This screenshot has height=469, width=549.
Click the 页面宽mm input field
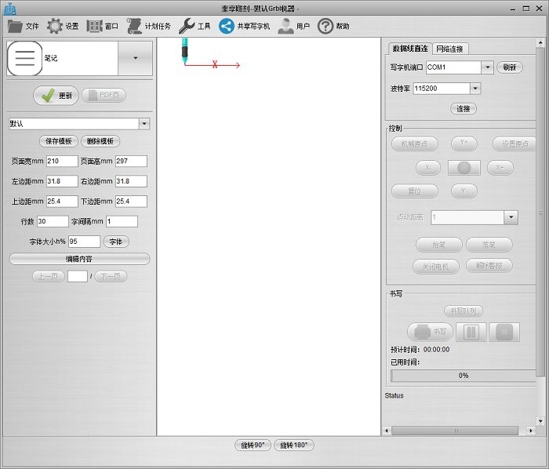coord(62,161)
